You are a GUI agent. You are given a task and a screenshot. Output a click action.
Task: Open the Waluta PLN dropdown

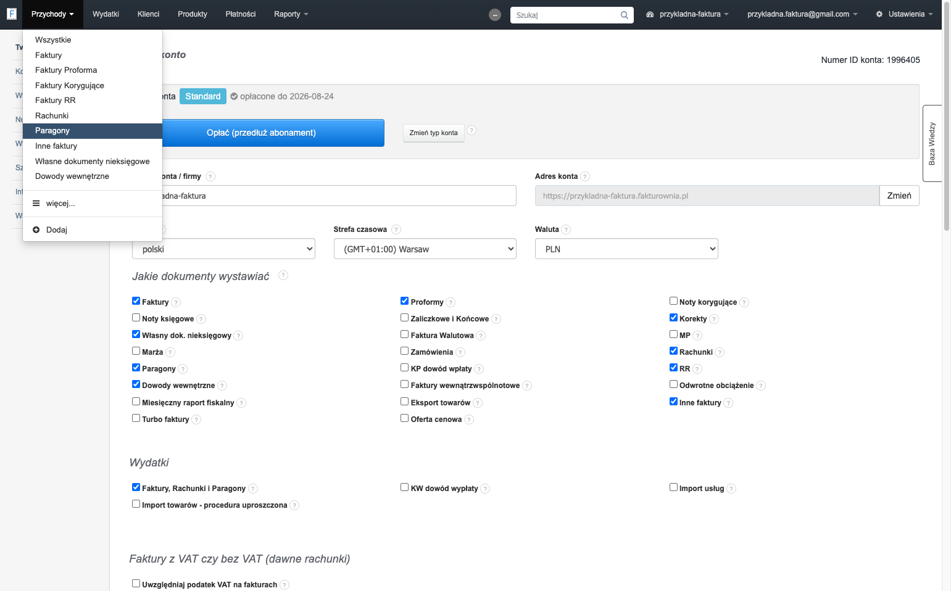pyautogui.click(x=626, y=249)
